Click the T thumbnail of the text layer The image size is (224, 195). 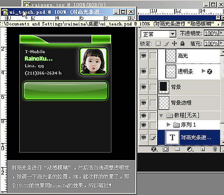[x=172, y=137]
